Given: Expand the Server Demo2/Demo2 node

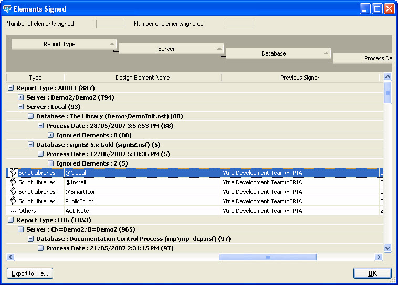Looking at the screenshot, I should [21, 97].
